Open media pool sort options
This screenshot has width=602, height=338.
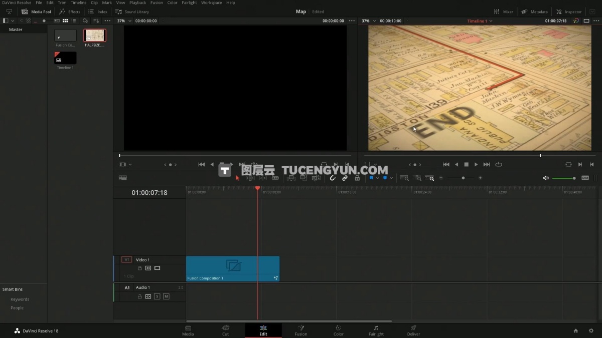[96, 21]
